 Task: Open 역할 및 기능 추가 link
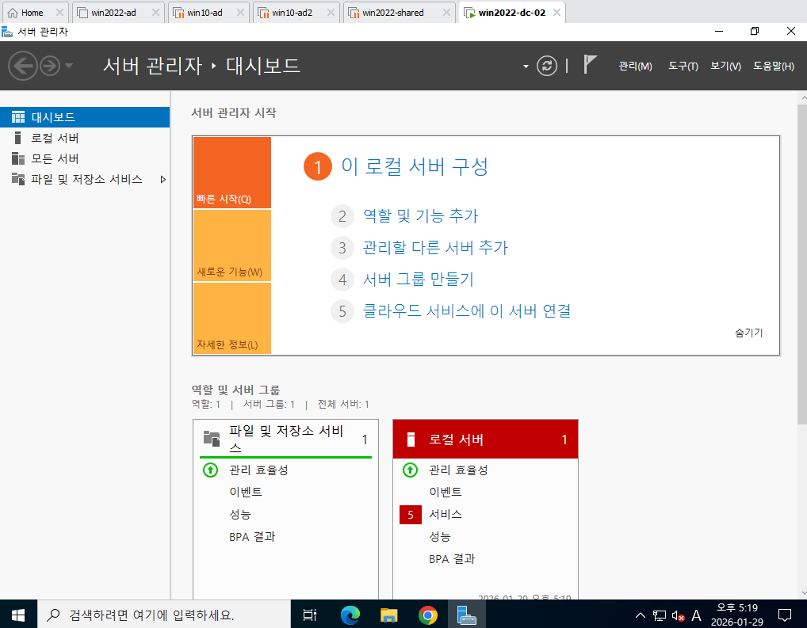pyautogui.click(x=420, y=216)
